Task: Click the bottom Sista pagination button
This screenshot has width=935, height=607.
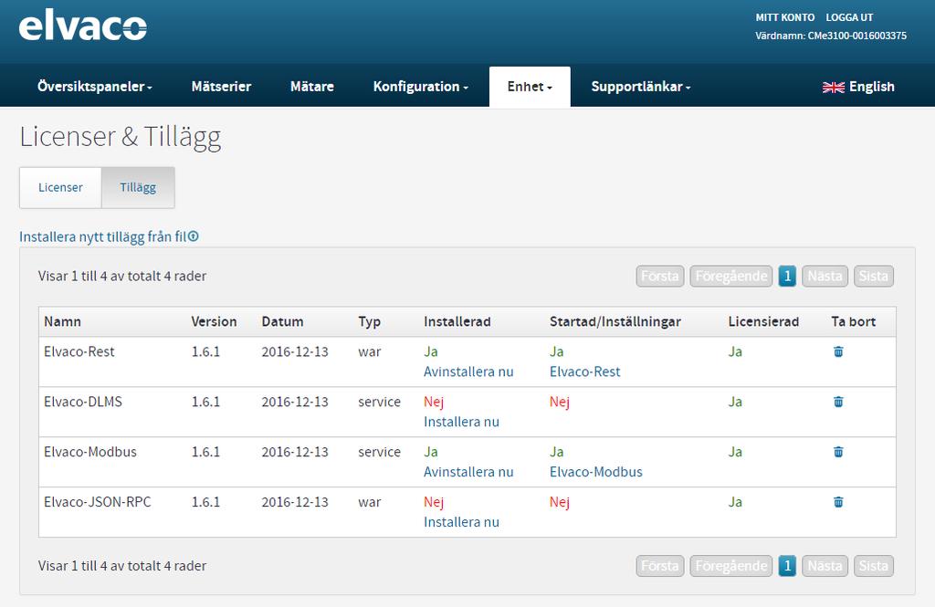Action: pyautogui.click(x=874, y=566)
